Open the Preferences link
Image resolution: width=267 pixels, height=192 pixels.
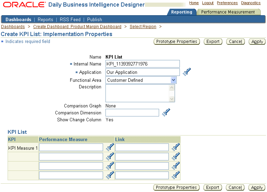(x=227, y=3)
